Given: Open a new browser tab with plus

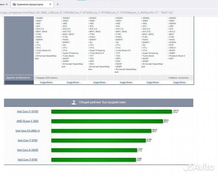Looking at the screenshot, I should pyautogui.click(x=58, y=5).
